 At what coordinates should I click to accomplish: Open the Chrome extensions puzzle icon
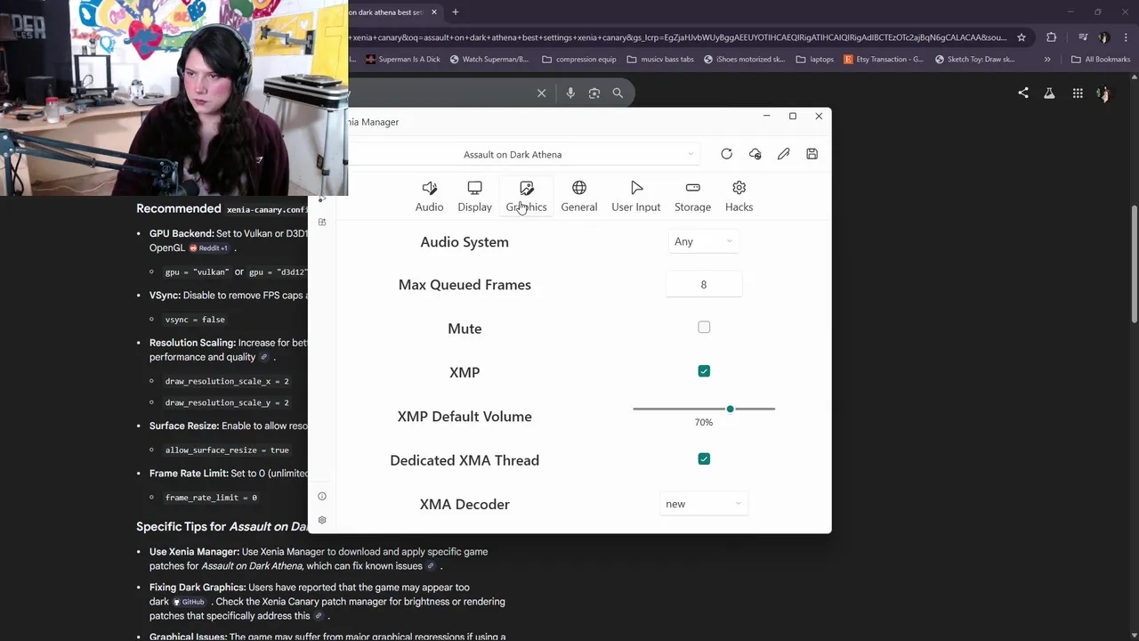click(1051, 37)
